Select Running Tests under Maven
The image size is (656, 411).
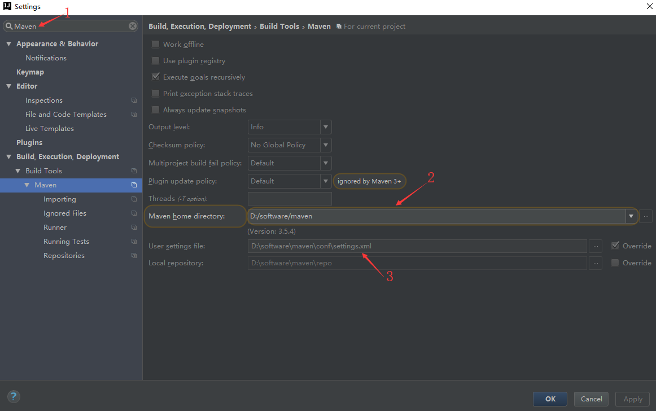[x=66, y=242]
